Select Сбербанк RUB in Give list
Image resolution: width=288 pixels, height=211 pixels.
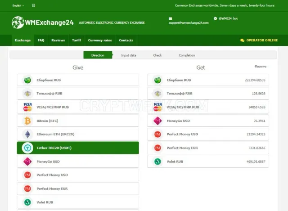(78, 80)
